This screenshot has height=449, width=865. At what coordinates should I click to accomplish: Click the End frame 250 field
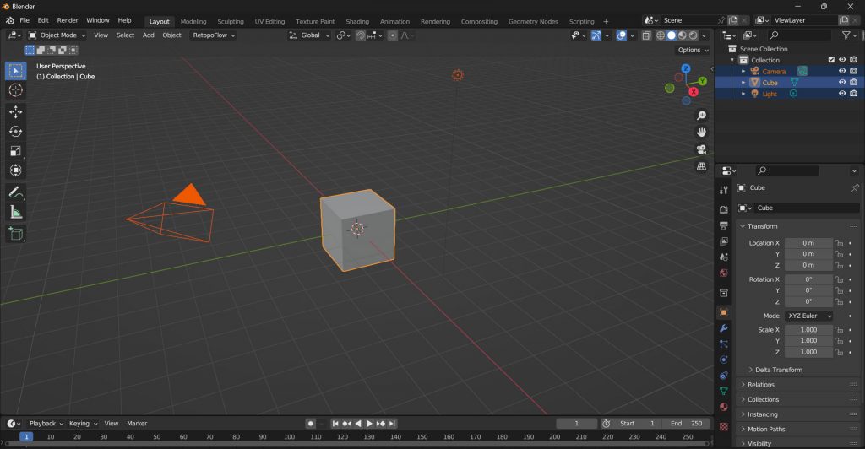click(x=686, y=424)
